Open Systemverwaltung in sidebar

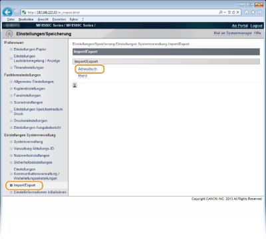click(x=28, y=141)
